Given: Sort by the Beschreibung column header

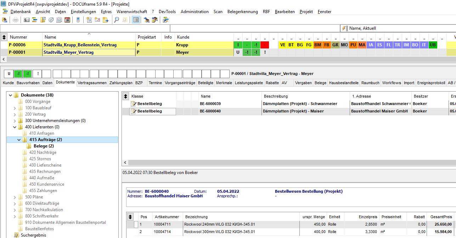Looking at the screenshot, I should (x=305, y=96).
